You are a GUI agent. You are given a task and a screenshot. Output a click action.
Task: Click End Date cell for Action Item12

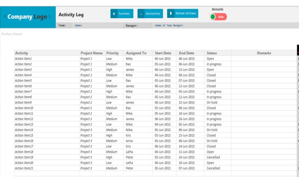point(190,119)
